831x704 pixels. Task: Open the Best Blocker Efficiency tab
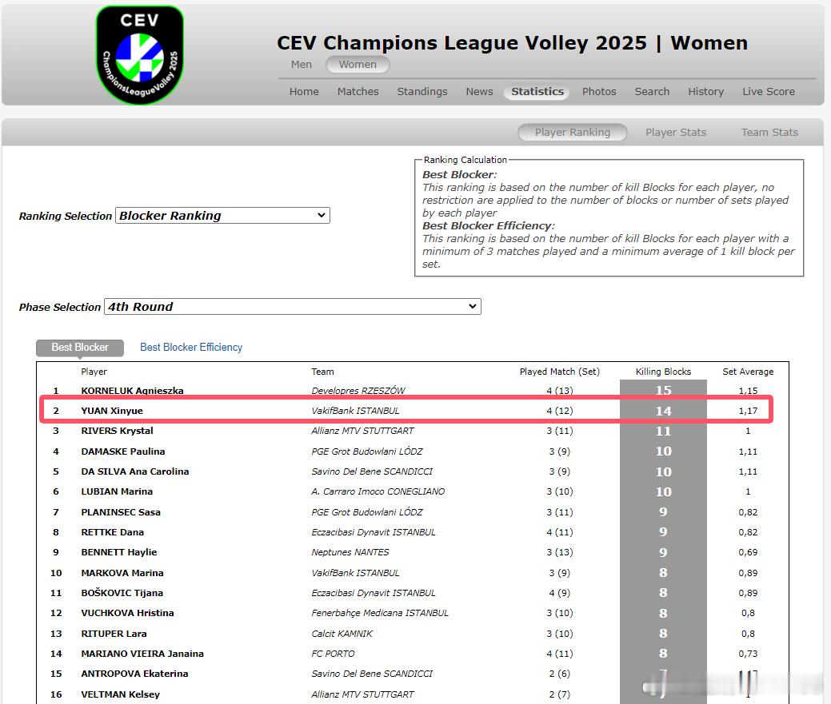[191, 348]
